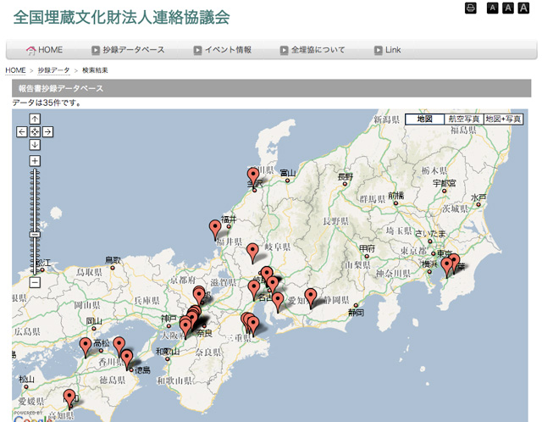
Task: Click the top of the zoom slider track
Action: (x=35, y=170)
